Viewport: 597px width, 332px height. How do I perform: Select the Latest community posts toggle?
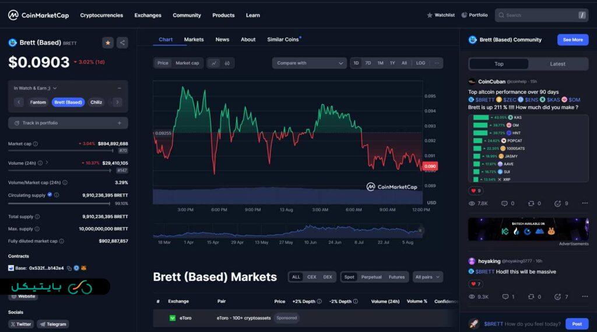pyautogui.click(x=557, y=64)
